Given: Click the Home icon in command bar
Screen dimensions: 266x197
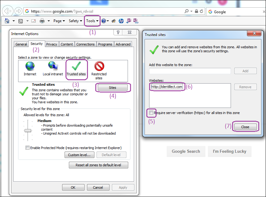Looking at the screenshot, I should coord(7,21).
